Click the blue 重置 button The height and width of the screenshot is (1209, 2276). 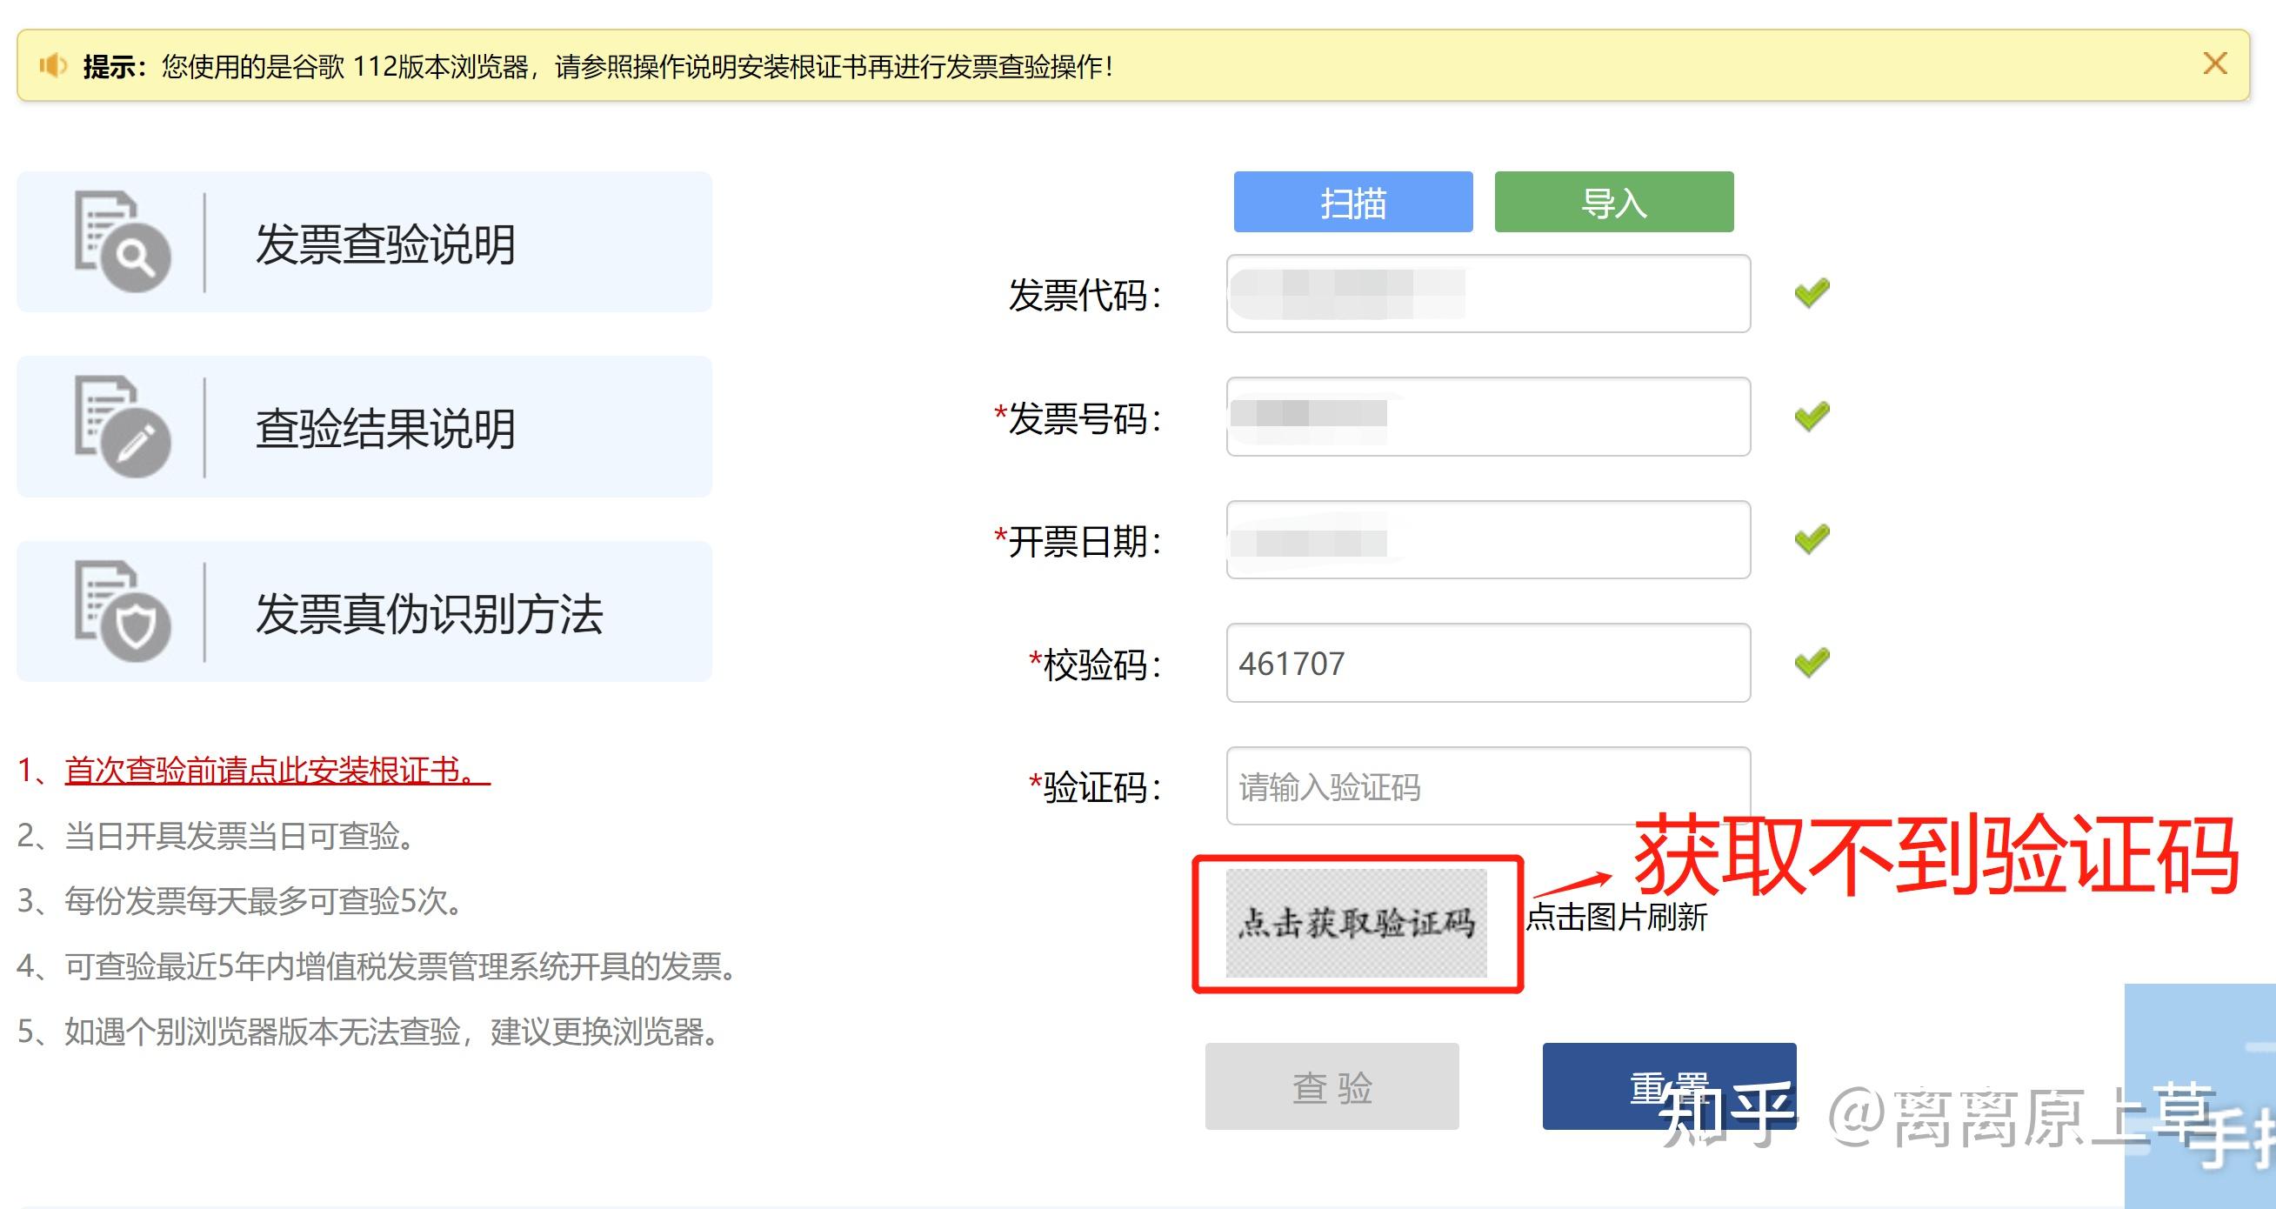1669,1086
